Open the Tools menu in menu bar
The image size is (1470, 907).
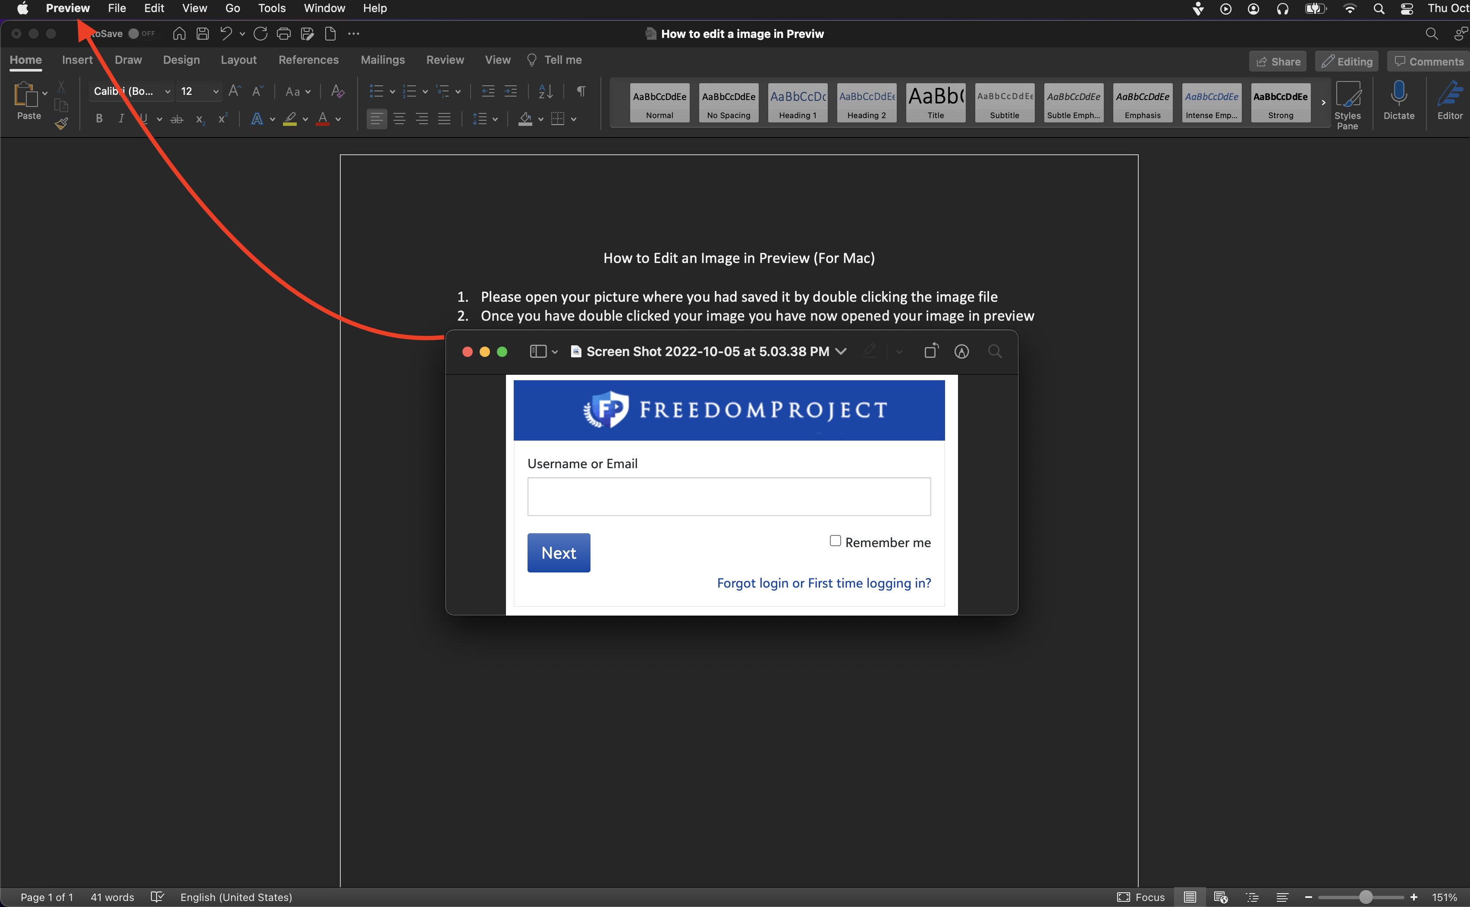pos(271,8)
